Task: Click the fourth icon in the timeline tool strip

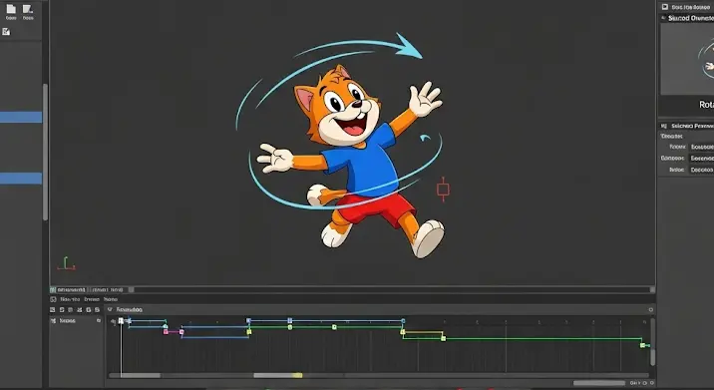Action: click(80, 310)
